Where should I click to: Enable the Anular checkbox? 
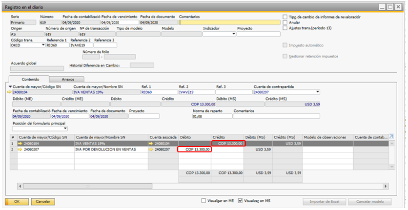pyautogui.click(x=285, y=22)
